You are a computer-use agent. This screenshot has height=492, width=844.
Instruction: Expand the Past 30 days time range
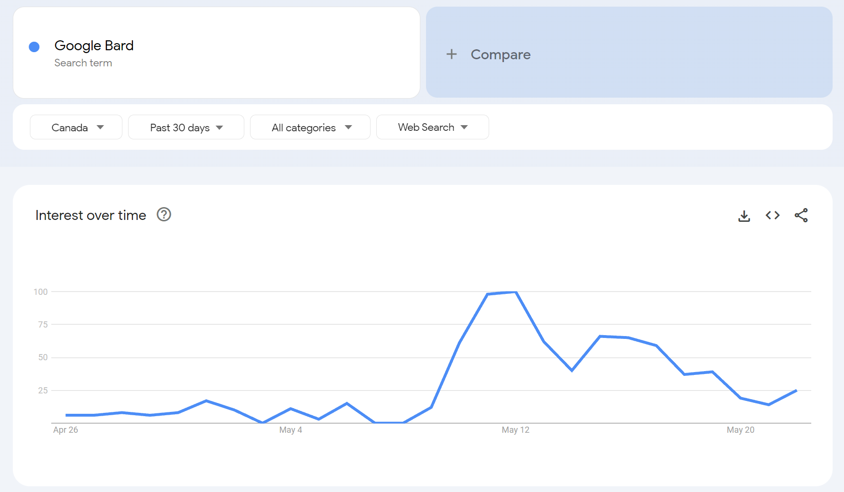(x=186, y=127)
